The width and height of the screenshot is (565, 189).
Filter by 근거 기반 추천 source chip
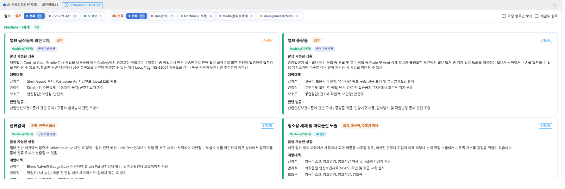tap(63, 16)
